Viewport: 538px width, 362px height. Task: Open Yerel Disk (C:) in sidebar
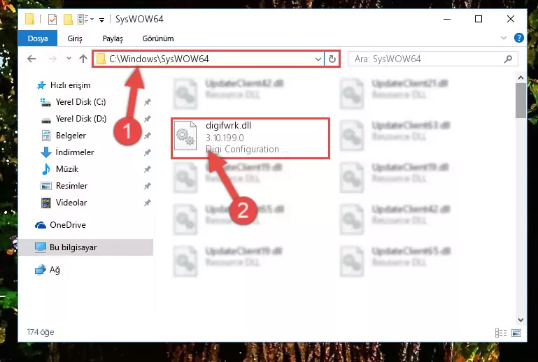[x=80, y=102]
